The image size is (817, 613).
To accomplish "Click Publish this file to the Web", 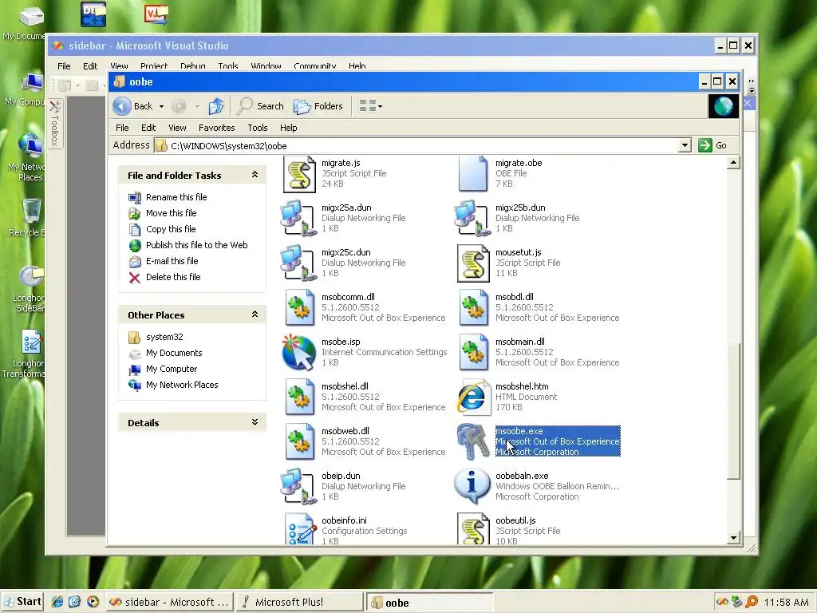I will coord(196,245).
